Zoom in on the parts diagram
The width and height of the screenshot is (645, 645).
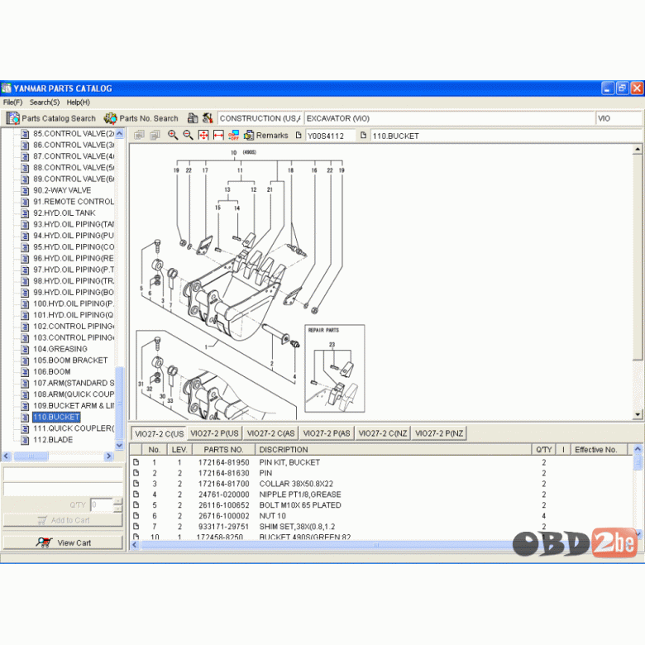173,135
